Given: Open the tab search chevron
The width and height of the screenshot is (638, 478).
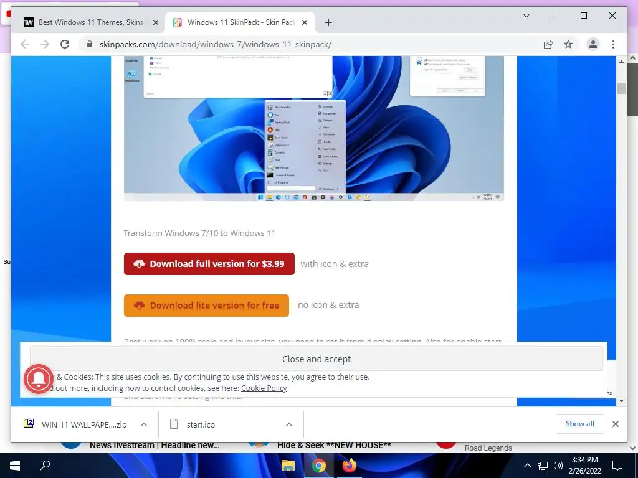Looking at the screenshot, I should point(526,16).
